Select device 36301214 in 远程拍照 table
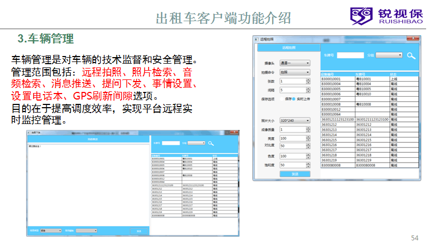 tap(370, 135)
